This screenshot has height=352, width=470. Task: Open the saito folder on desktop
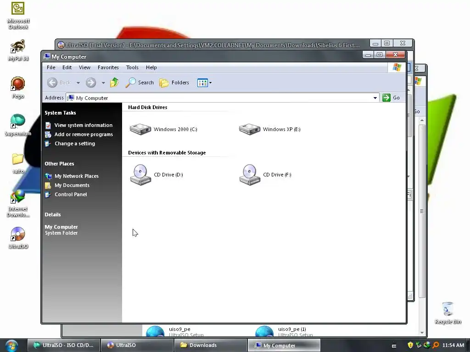[18, 163]
